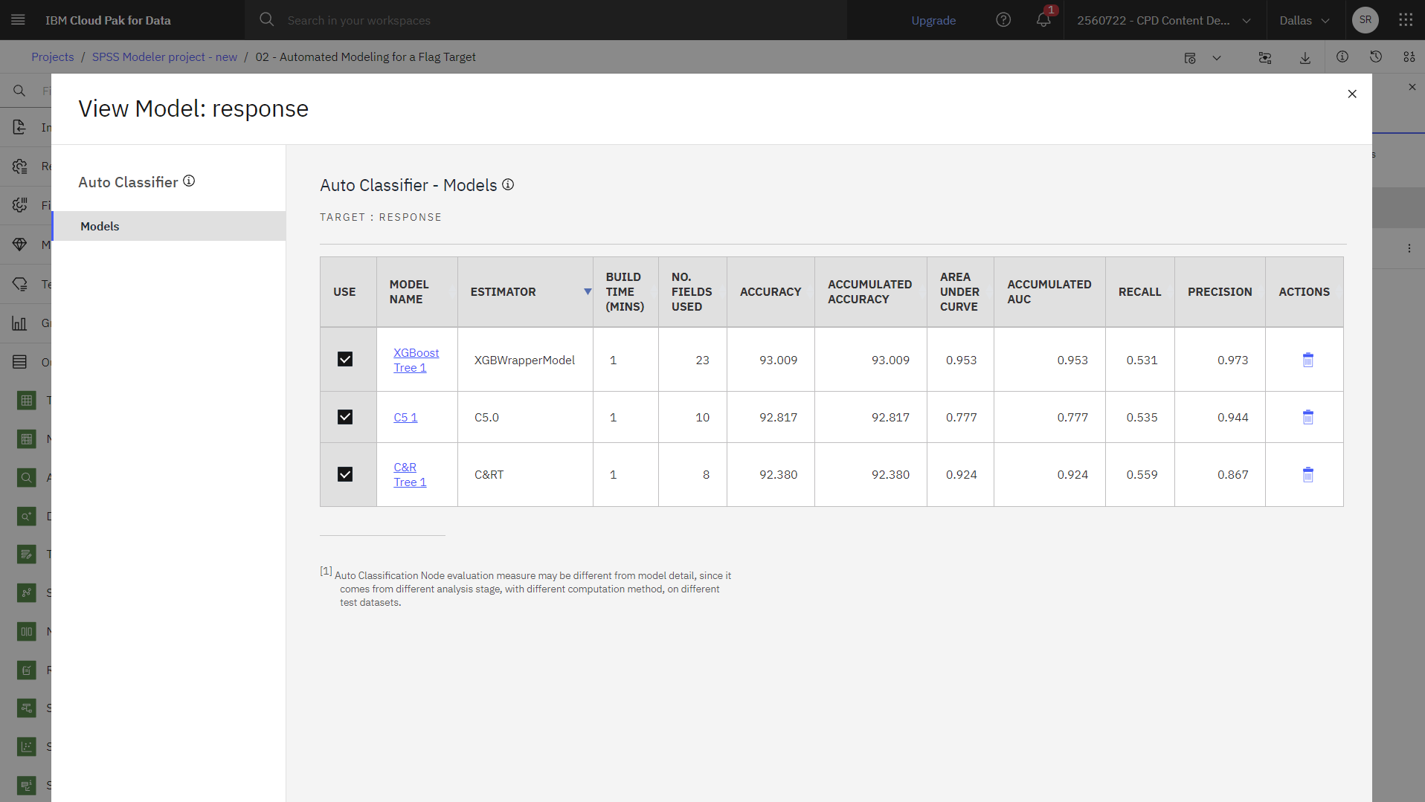
Task: Click the Build Time (Mins) column header
Action: pyautogui.click(x=625, y=291)
